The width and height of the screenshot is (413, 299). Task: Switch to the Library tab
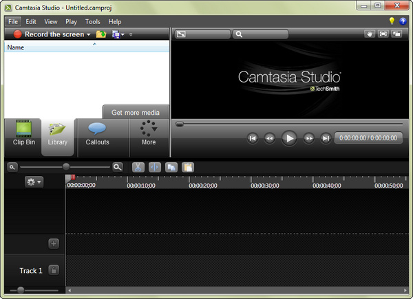coord(58,133)
